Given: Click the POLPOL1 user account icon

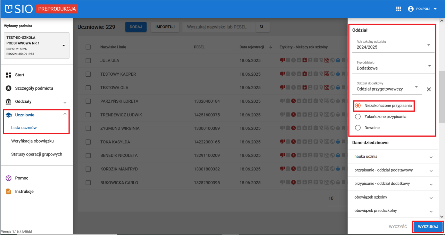Looking at the screenshot, I should pos(411,9).
